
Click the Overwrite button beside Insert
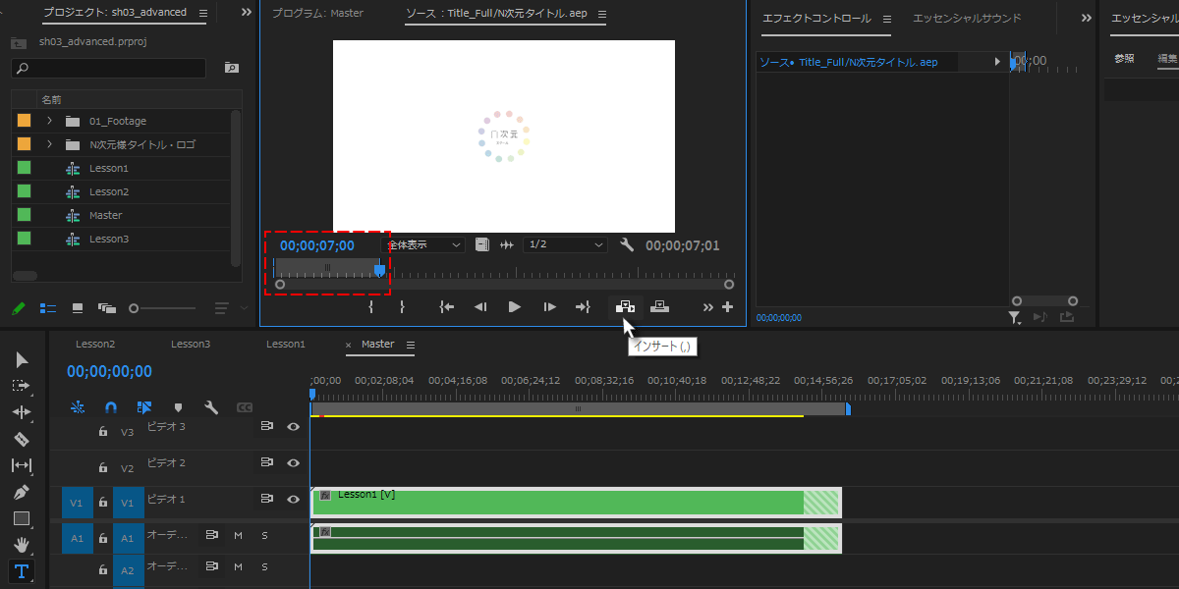[659, 306]
